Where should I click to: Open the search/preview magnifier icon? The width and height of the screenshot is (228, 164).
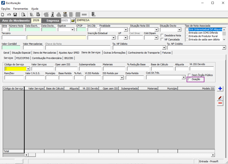click(x=23, y=14)
